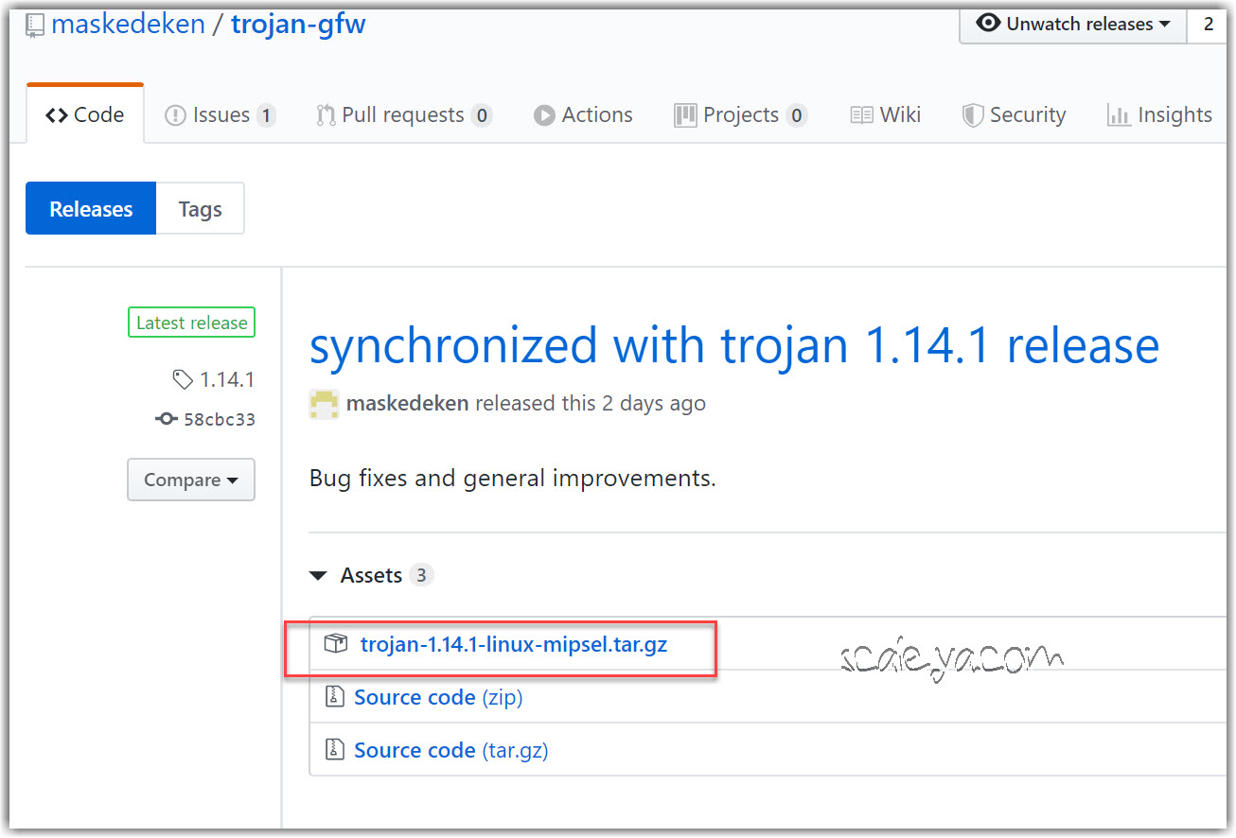The height and width of the screenshot is (838, 1236).
Task: Collapse the Assets section triangle
Action: (x=319, y=576)
